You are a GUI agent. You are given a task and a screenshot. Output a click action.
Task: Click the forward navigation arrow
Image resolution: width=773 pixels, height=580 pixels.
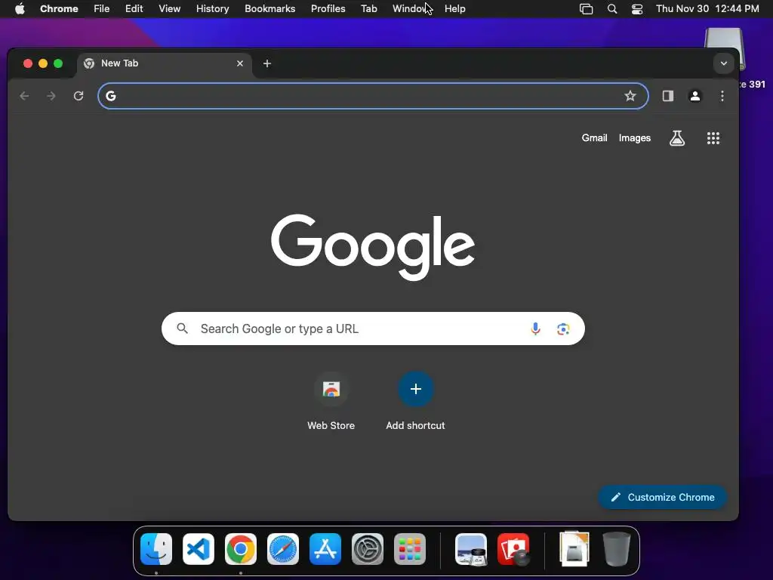[51, 96]
